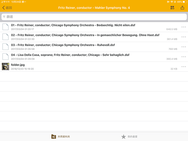Open more options for Sehr behaglich.dsf
The height and width of the screenshot is (141, 188).
pyautogui.click(x=183, y=57)
